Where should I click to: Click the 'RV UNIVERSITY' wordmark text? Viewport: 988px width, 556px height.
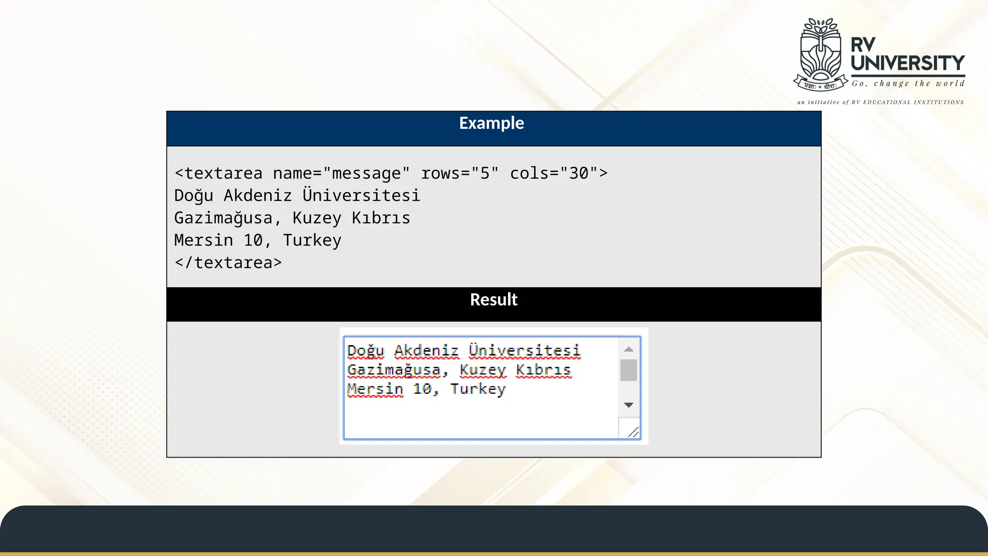907,54
